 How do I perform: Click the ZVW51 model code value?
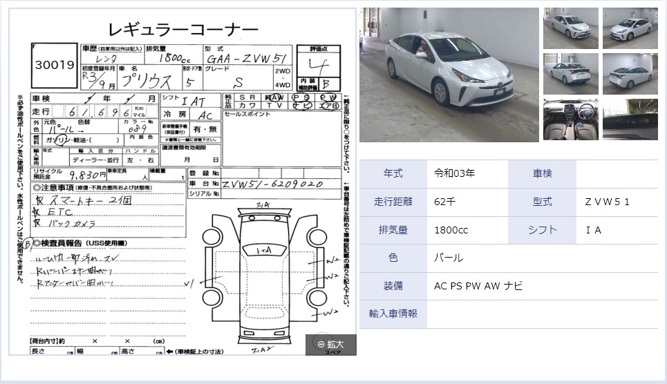click(607, 202)
